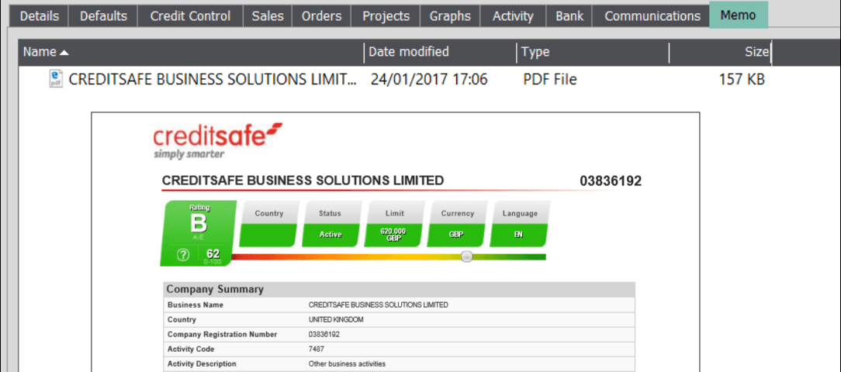Click the score slider handle
The width and height of the screenshot is (841, 372).
coord(467,257)
